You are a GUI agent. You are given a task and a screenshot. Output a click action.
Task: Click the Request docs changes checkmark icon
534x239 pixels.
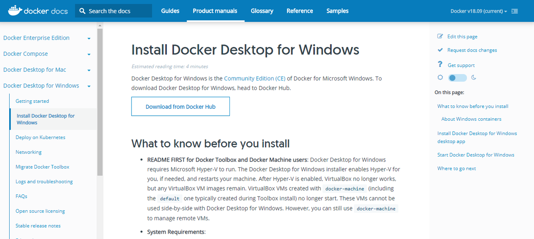440,50
